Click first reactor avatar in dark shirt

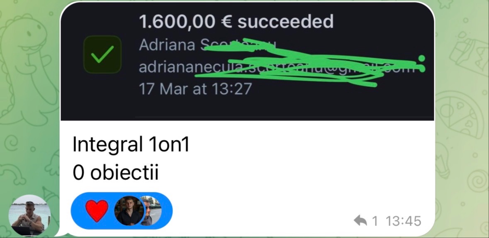(x=129, y=211)
